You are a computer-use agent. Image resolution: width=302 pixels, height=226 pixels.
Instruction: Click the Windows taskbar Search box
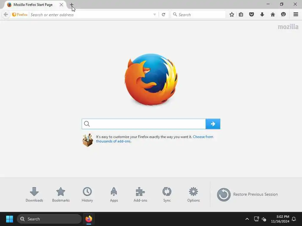pyautogui.click(x=49, y=219)
